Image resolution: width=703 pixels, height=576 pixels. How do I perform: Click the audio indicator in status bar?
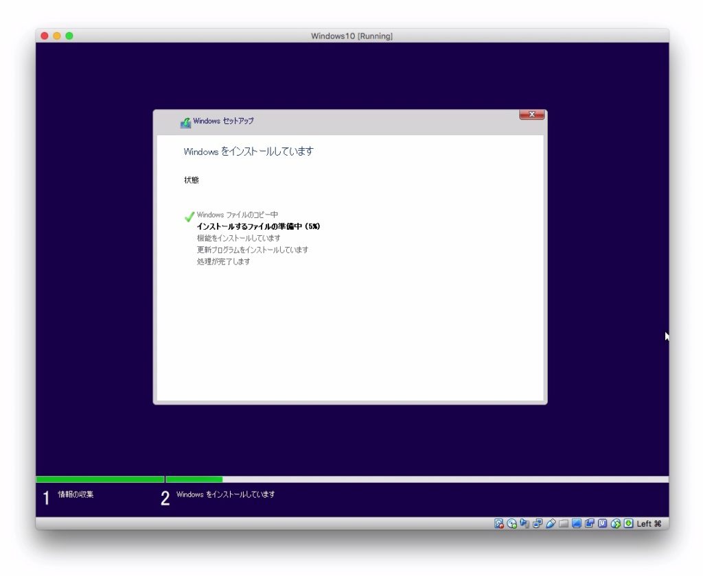525,523
